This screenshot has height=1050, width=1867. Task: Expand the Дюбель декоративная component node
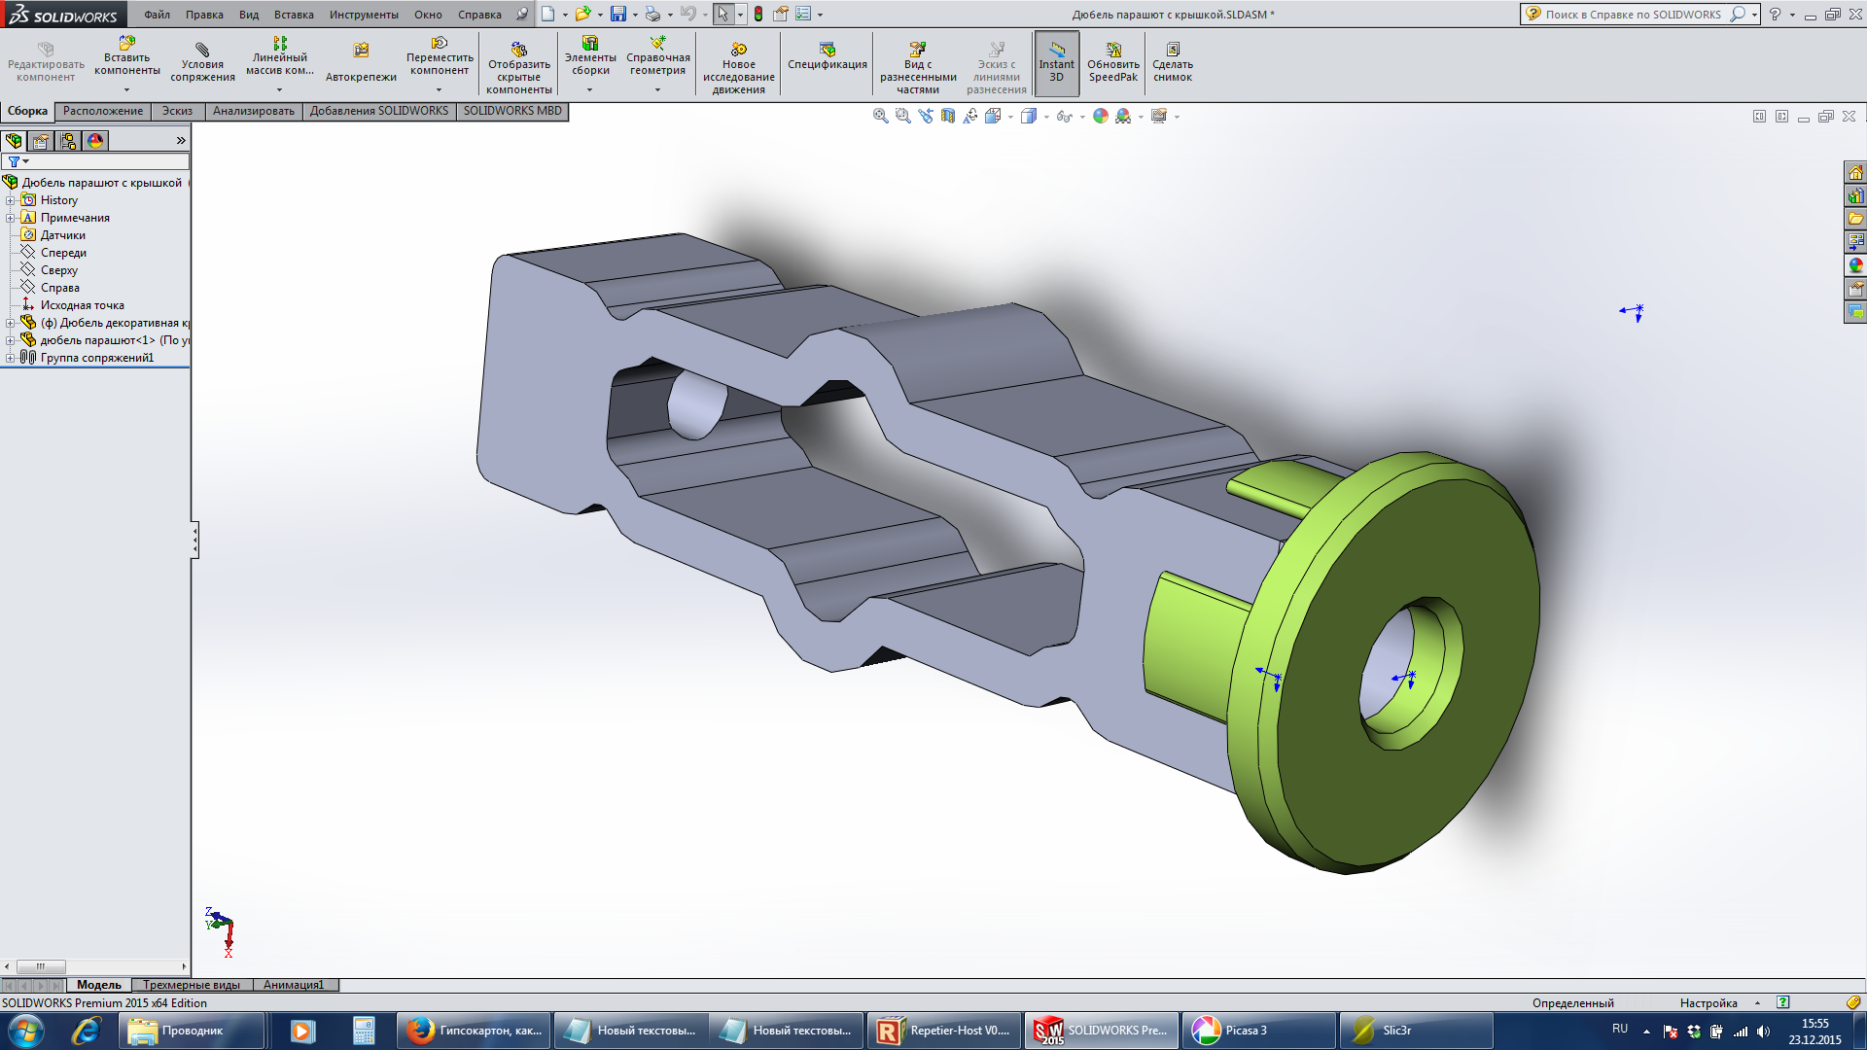[x=10, y=323]
